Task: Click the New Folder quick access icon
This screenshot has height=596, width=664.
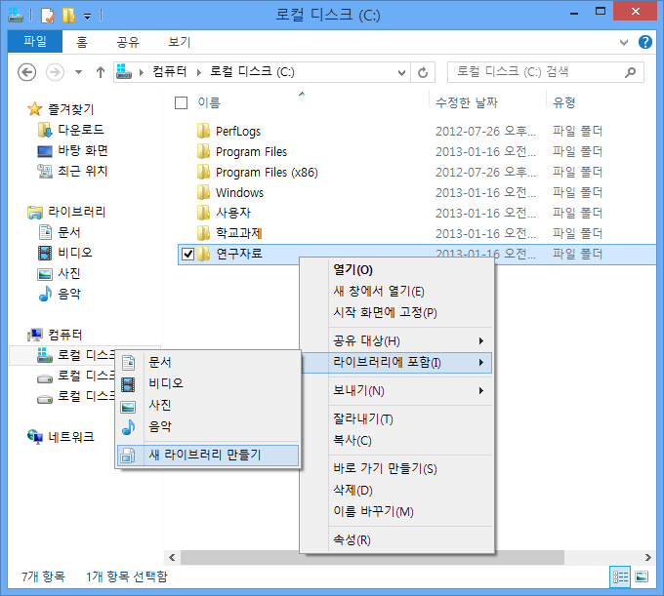Action: point(68,16)
